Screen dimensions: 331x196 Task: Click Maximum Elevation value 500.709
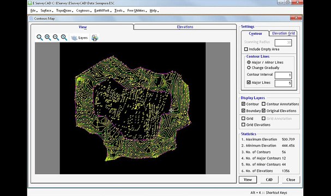point(288,139)
